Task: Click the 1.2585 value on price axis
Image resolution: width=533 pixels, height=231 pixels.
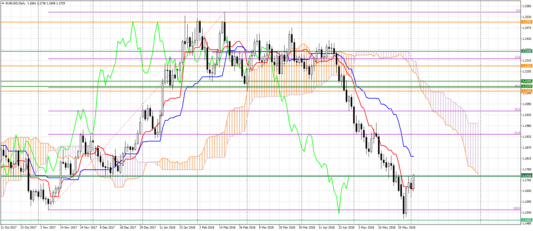Action: click(526, 6)
